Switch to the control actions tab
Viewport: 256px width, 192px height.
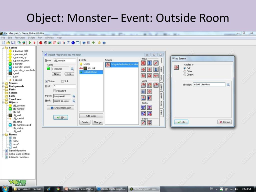(161, 87)
